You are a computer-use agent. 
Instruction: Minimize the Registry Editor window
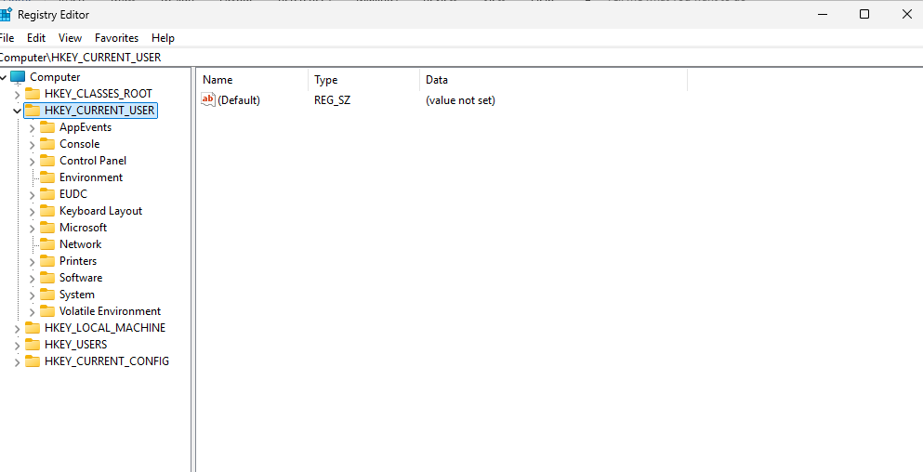pos(822,15)
